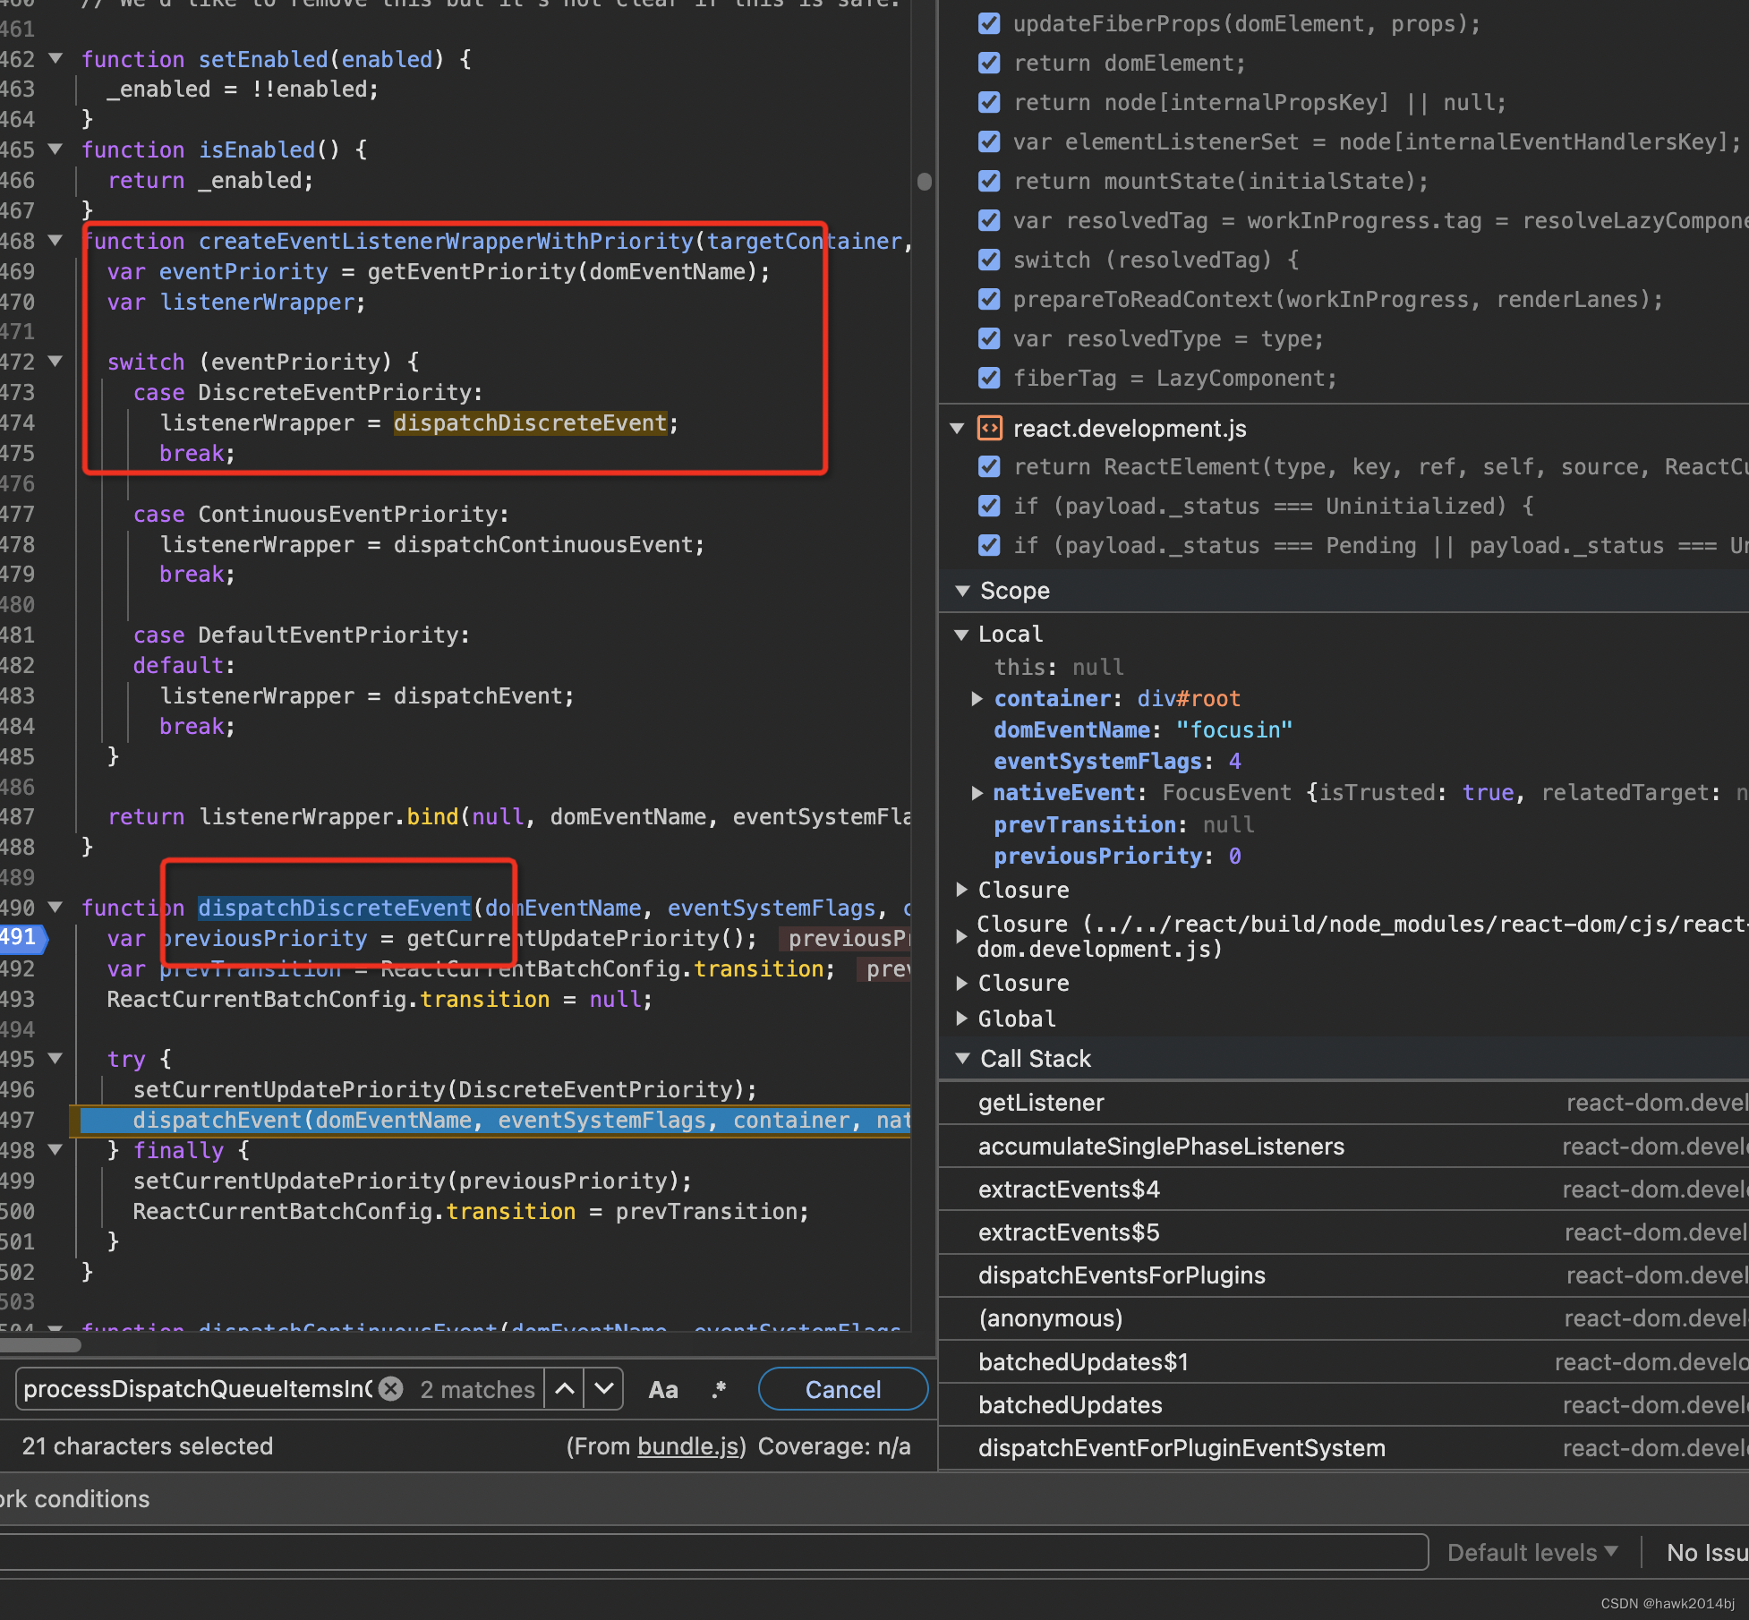Open the bundle.js source link

[x=687, y=1446]
